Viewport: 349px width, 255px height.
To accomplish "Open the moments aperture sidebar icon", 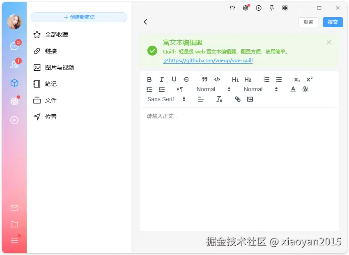I will [14, 102].
